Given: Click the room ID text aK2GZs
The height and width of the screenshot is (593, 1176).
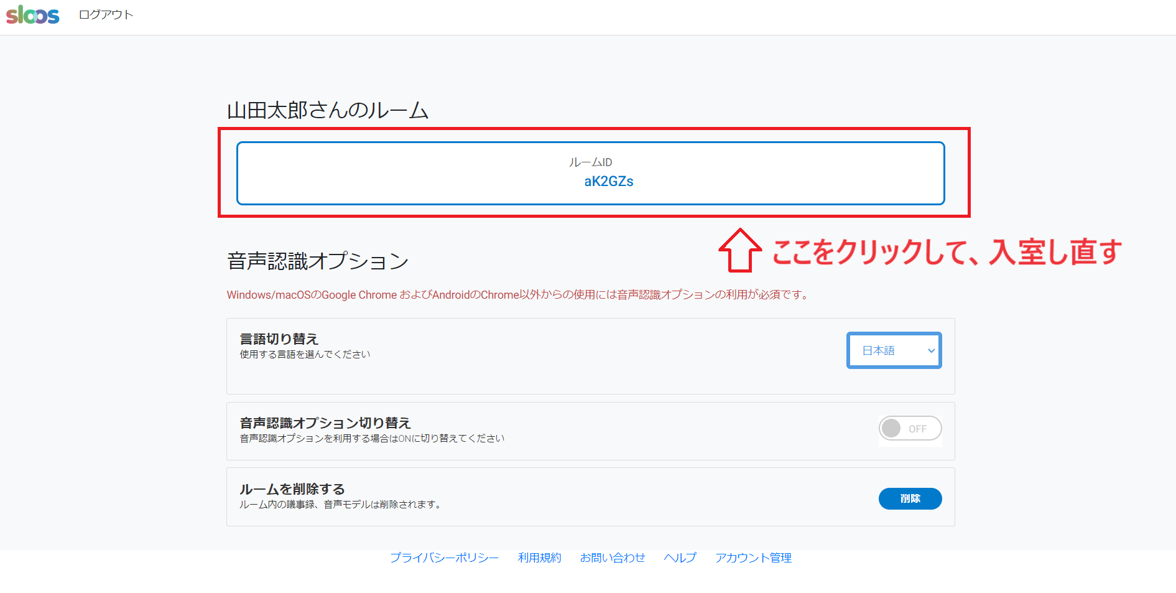Looking at the screenshot, I should (x=608, y=182).
